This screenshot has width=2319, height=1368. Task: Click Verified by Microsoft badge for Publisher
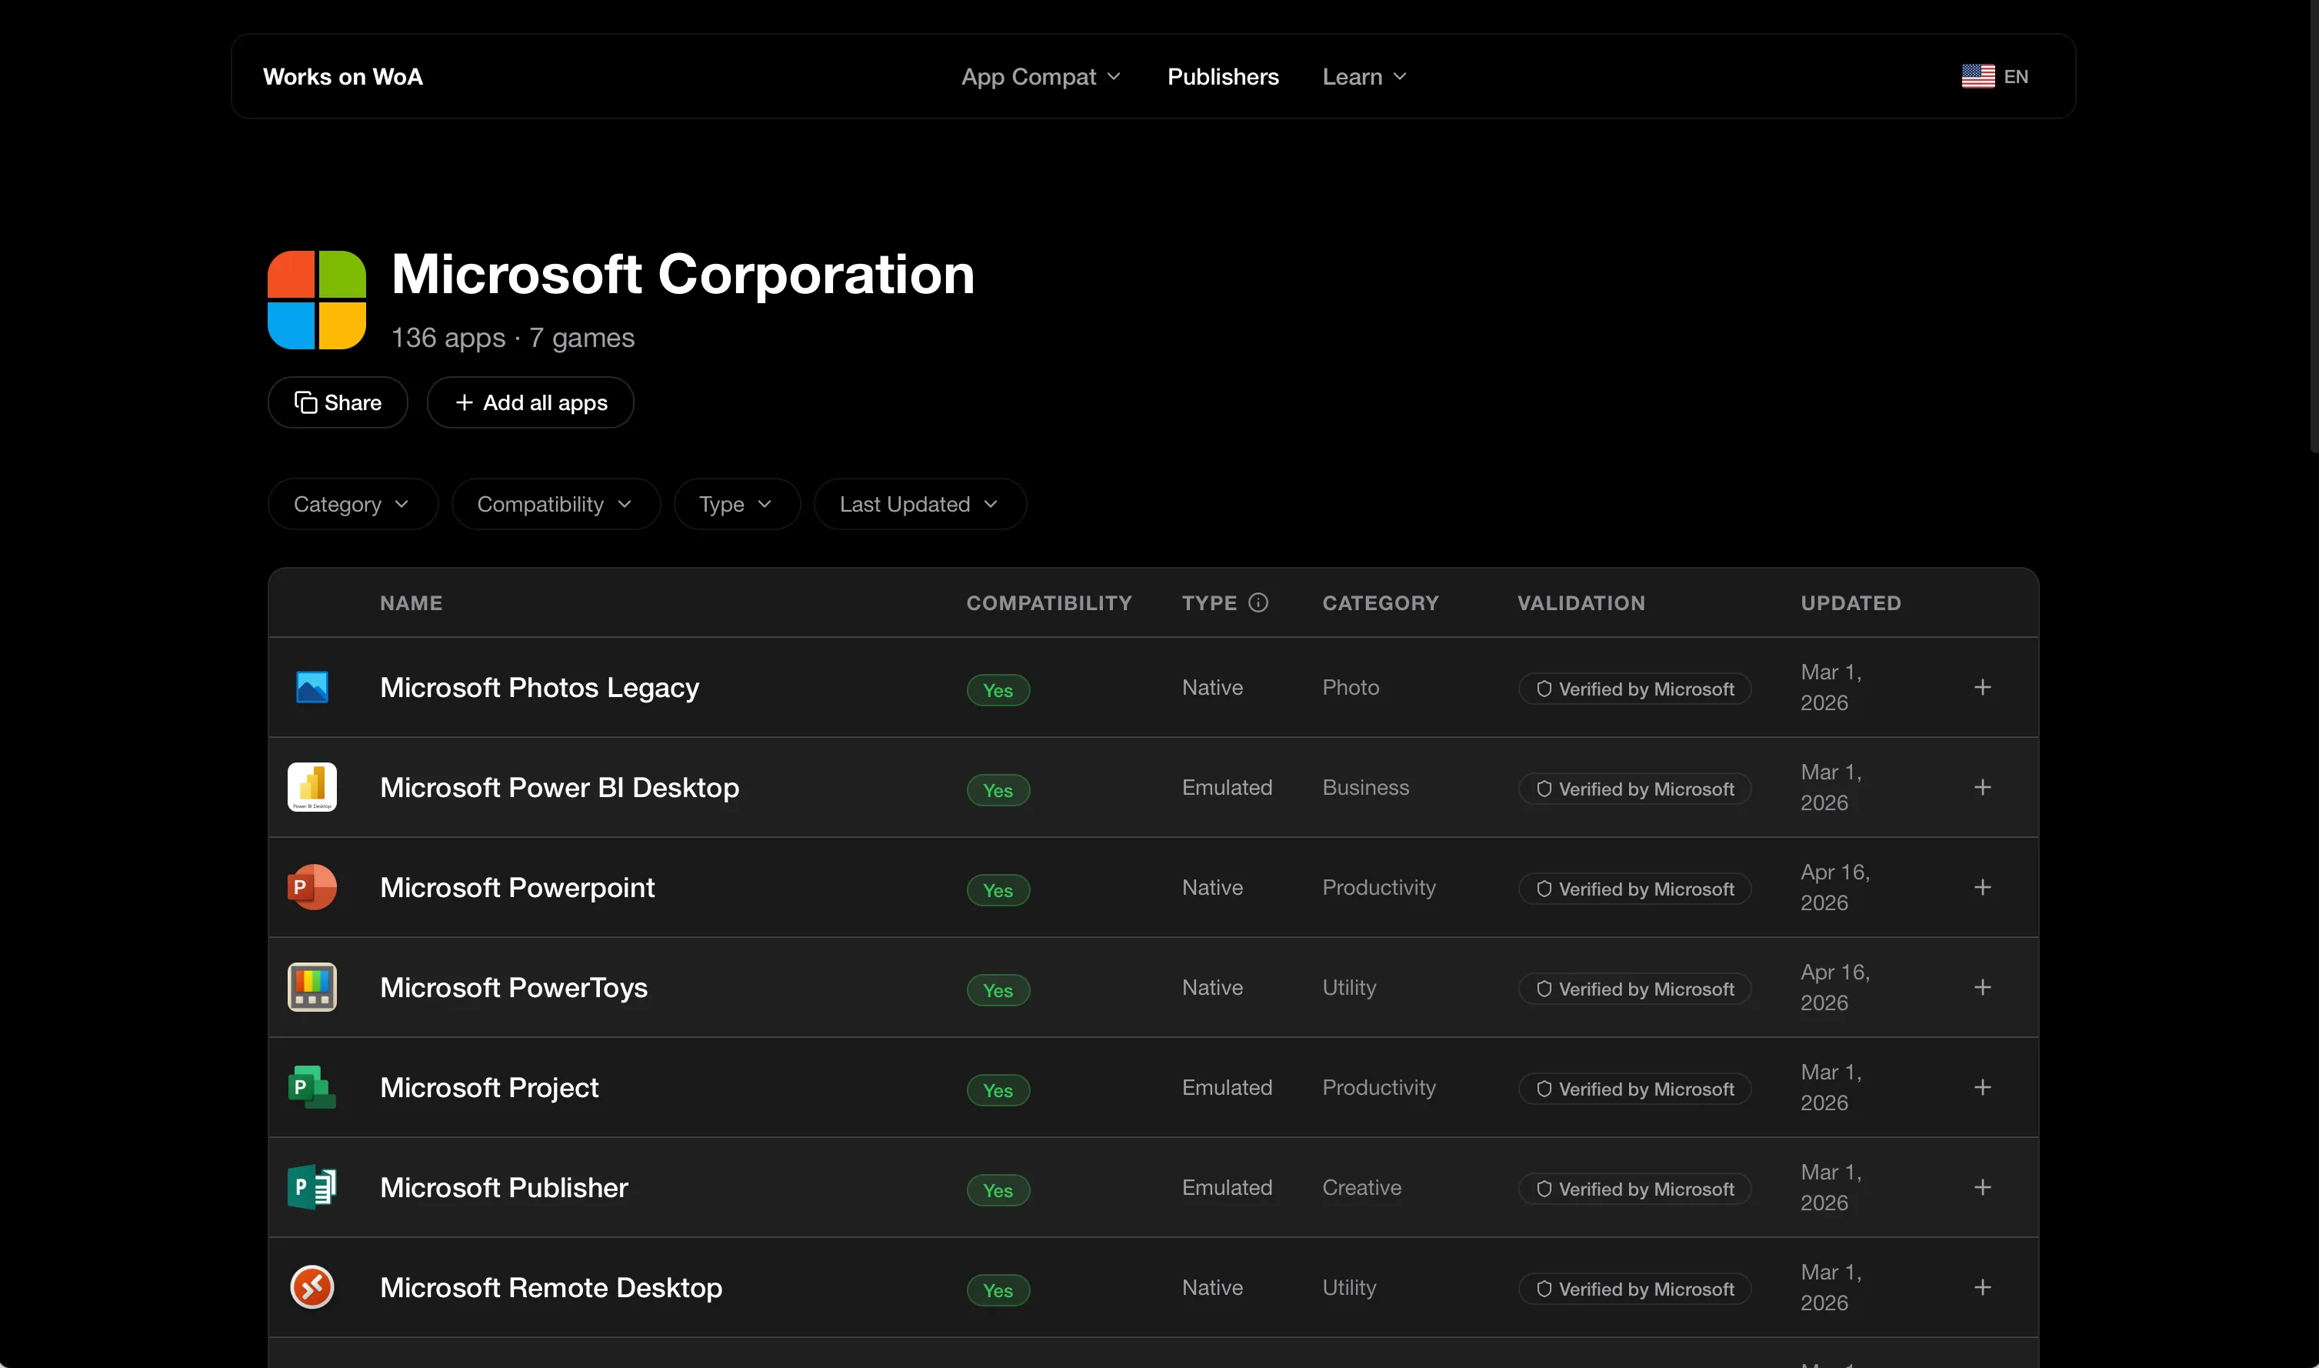tap(1635, 1189)
